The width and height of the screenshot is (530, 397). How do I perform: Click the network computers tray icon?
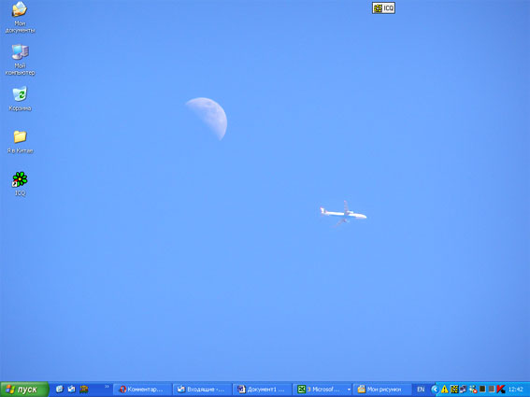pos(464,390)
